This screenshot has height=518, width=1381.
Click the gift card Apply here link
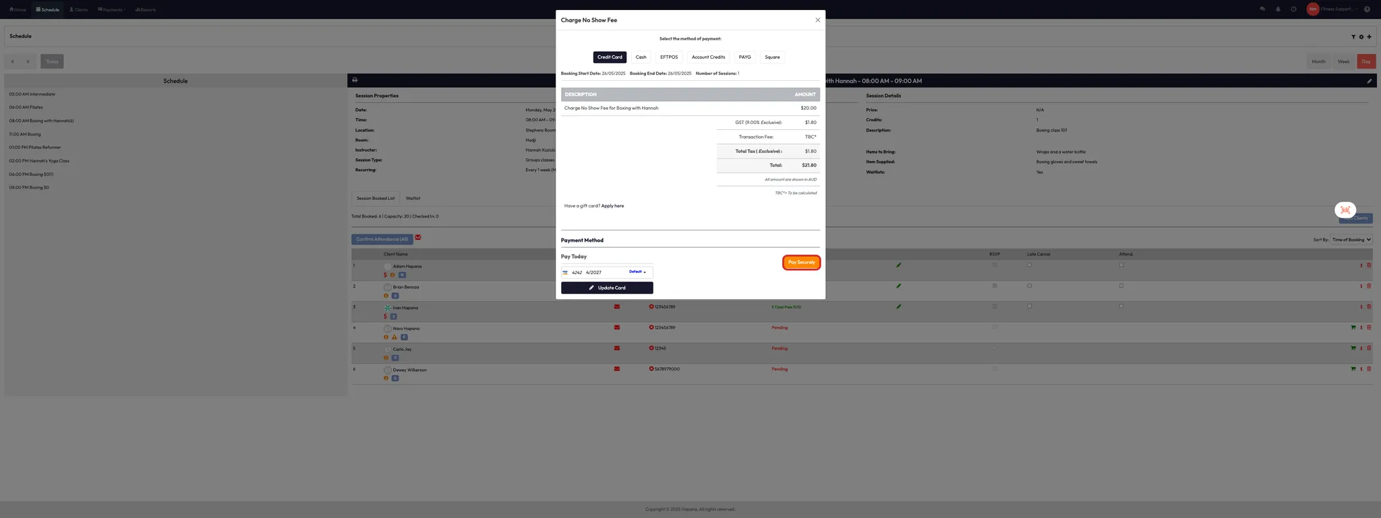coord(612,206)
